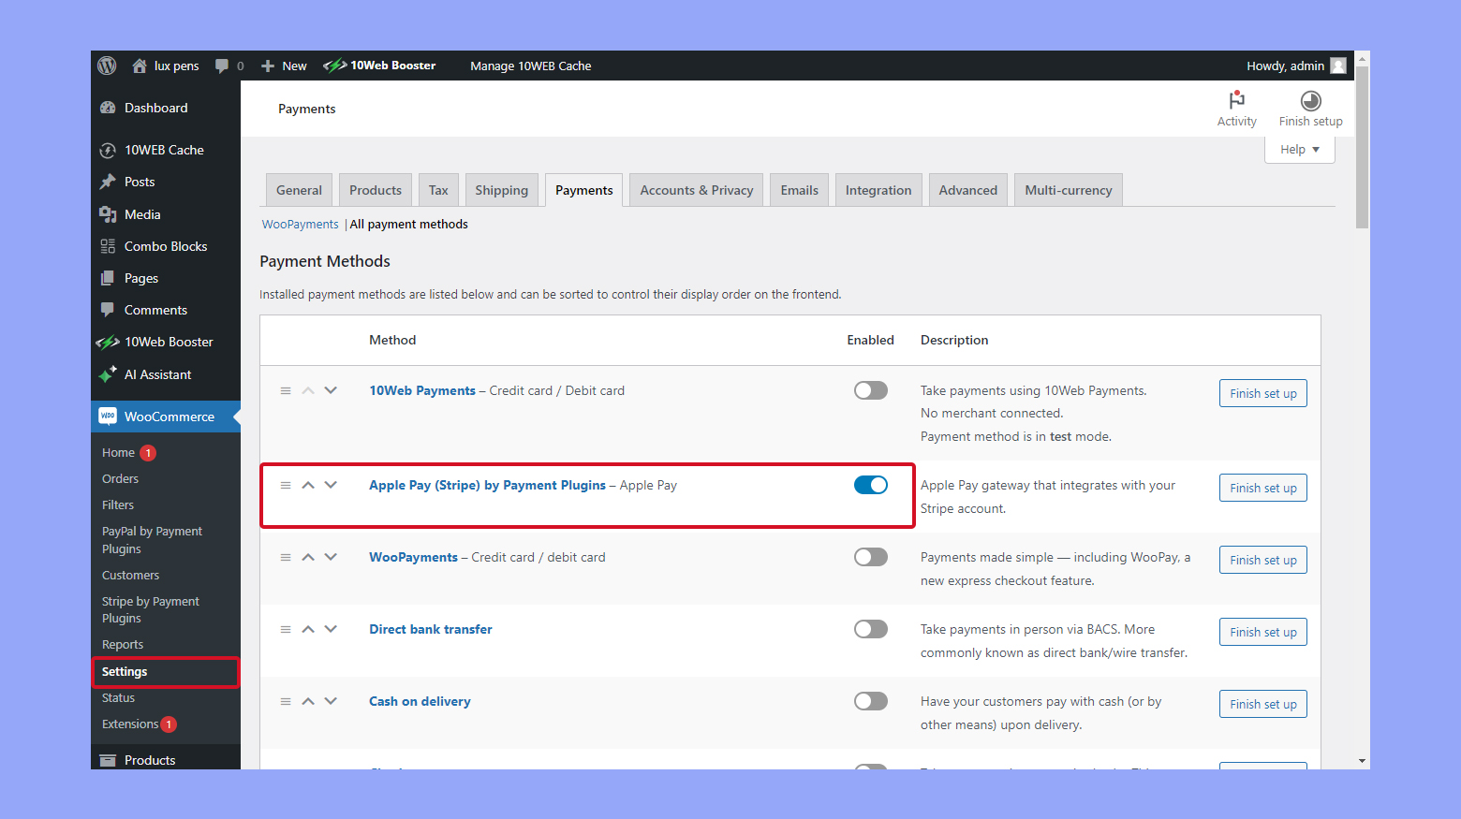Click the Finish setup progress icon
1461x819 pixels.
click(1310, 101)
